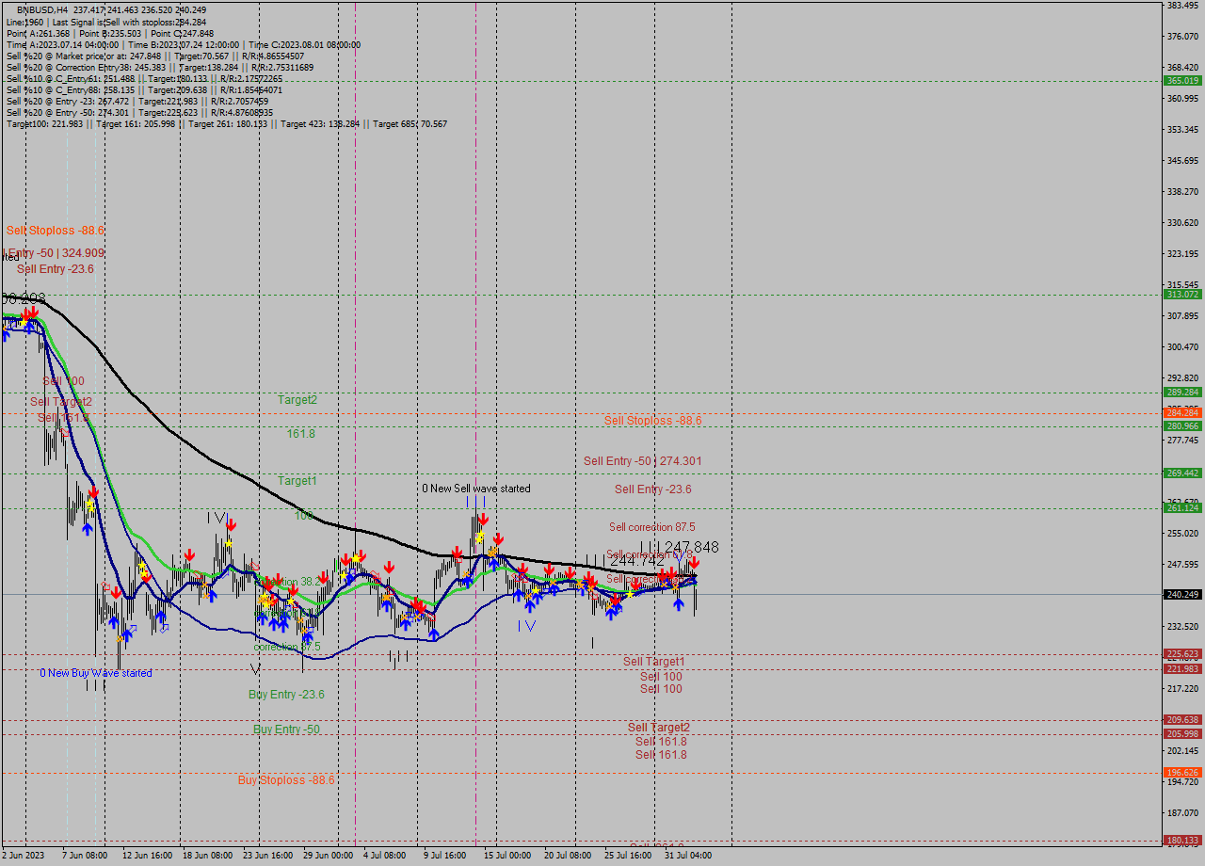Click the 'Sell Target1' label on the right
The image size is (1205, 866).
pyautogui.click(x=653, y=662)
